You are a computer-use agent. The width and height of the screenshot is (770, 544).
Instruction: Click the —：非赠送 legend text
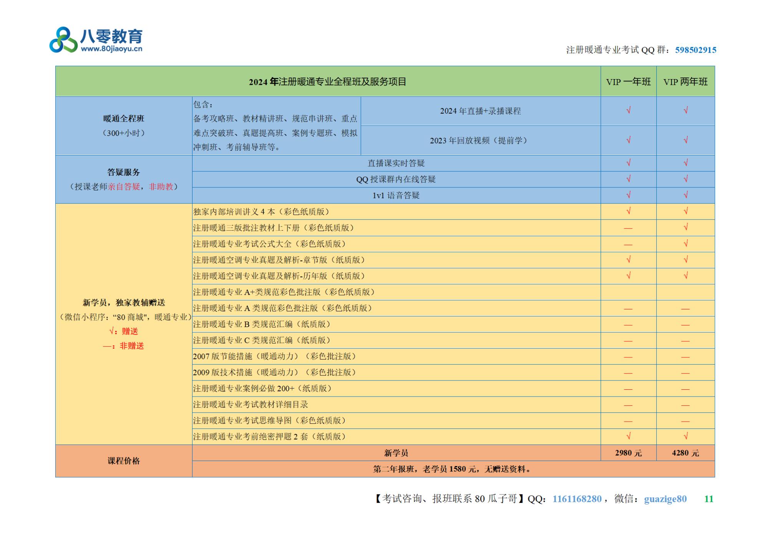pyautogui.click(x=124, y=346)
